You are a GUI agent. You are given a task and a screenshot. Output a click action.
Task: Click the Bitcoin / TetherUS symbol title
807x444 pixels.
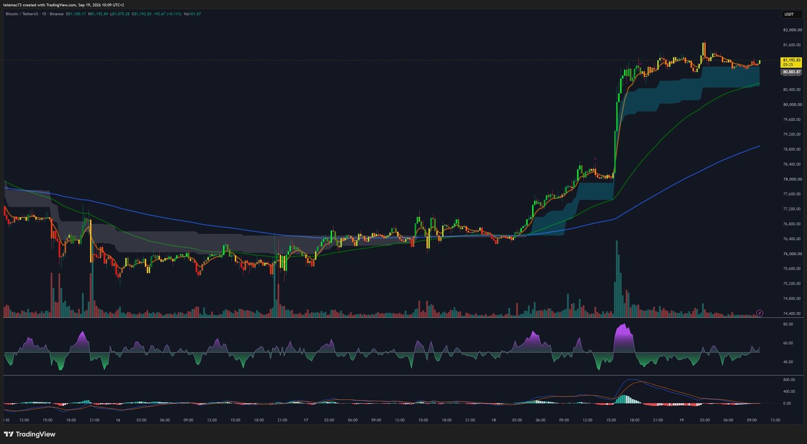pos(34,14)
